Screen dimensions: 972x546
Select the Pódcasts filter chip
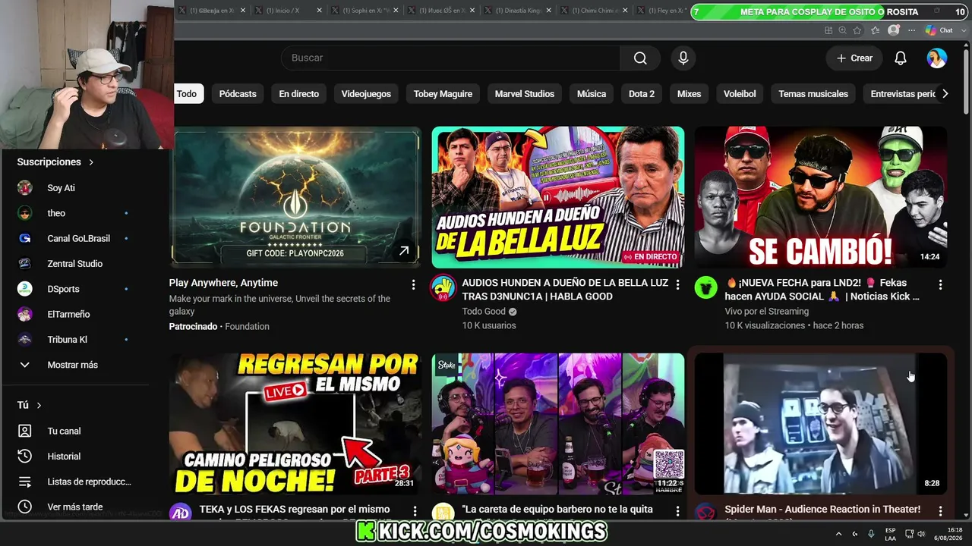coord(238,94)
